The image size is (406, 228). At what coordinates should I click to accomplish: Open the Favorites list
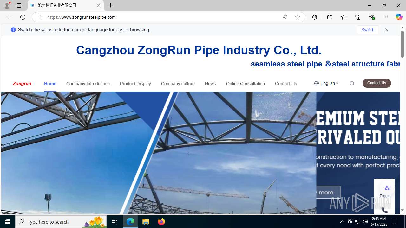(344, 17)
